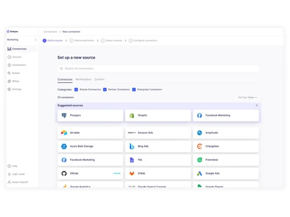Select the Chargebee connector

[x=226, y=146]
